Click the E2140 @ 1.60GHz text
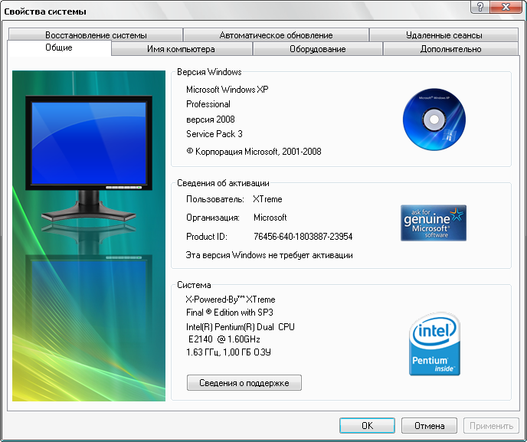This screenshot has width=527, height=442. click(224, 339)
